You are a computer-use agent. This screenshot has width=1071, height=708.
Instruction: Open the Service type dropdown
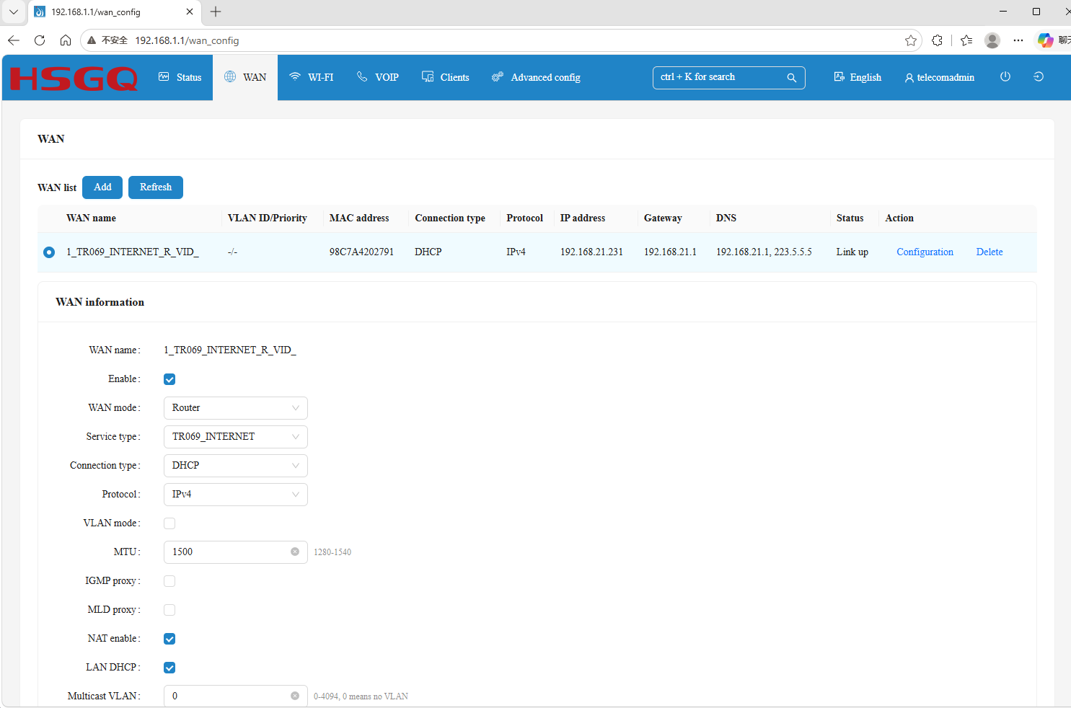pyautogui.click(x=236, y=437)
